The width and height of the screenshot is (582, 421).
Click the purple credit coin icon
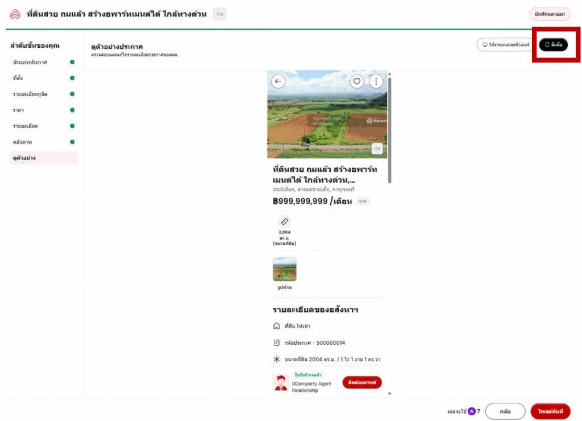point(471,411)
